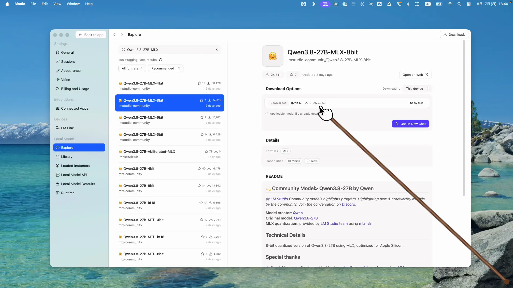
Task: Open Local Model Defaults
Action: 79,184
